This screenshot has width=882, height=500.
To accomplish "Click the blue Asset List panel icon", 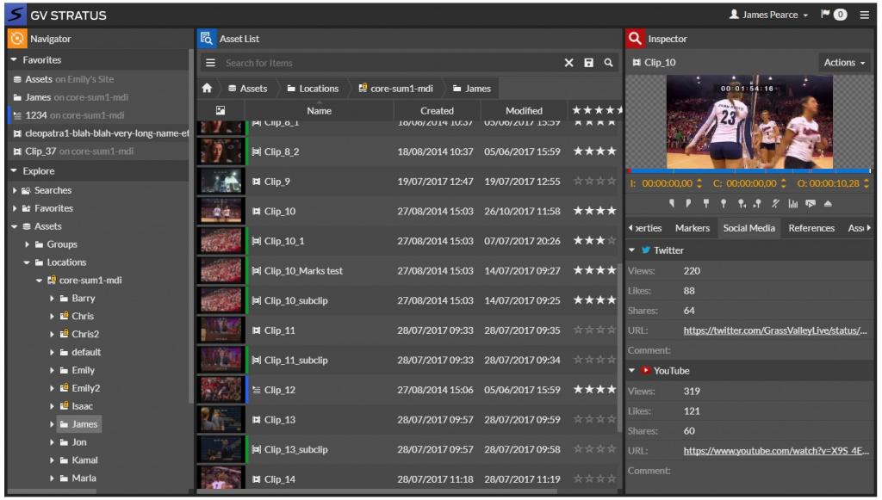I will 207,39.
